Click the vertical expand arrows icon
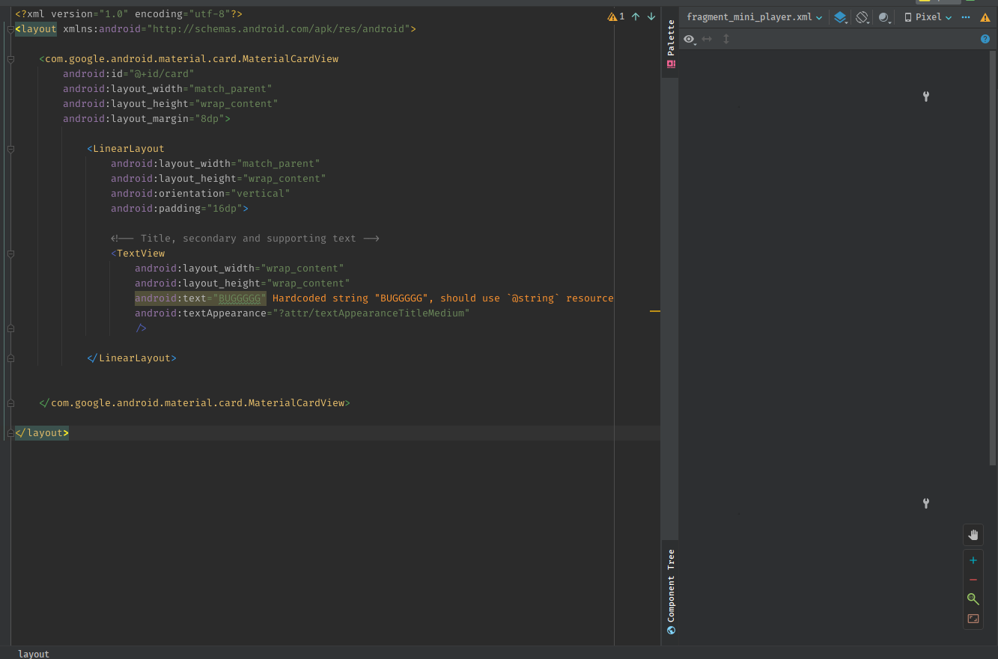Viewport: 998px width, 659px height. pos(725,39)
